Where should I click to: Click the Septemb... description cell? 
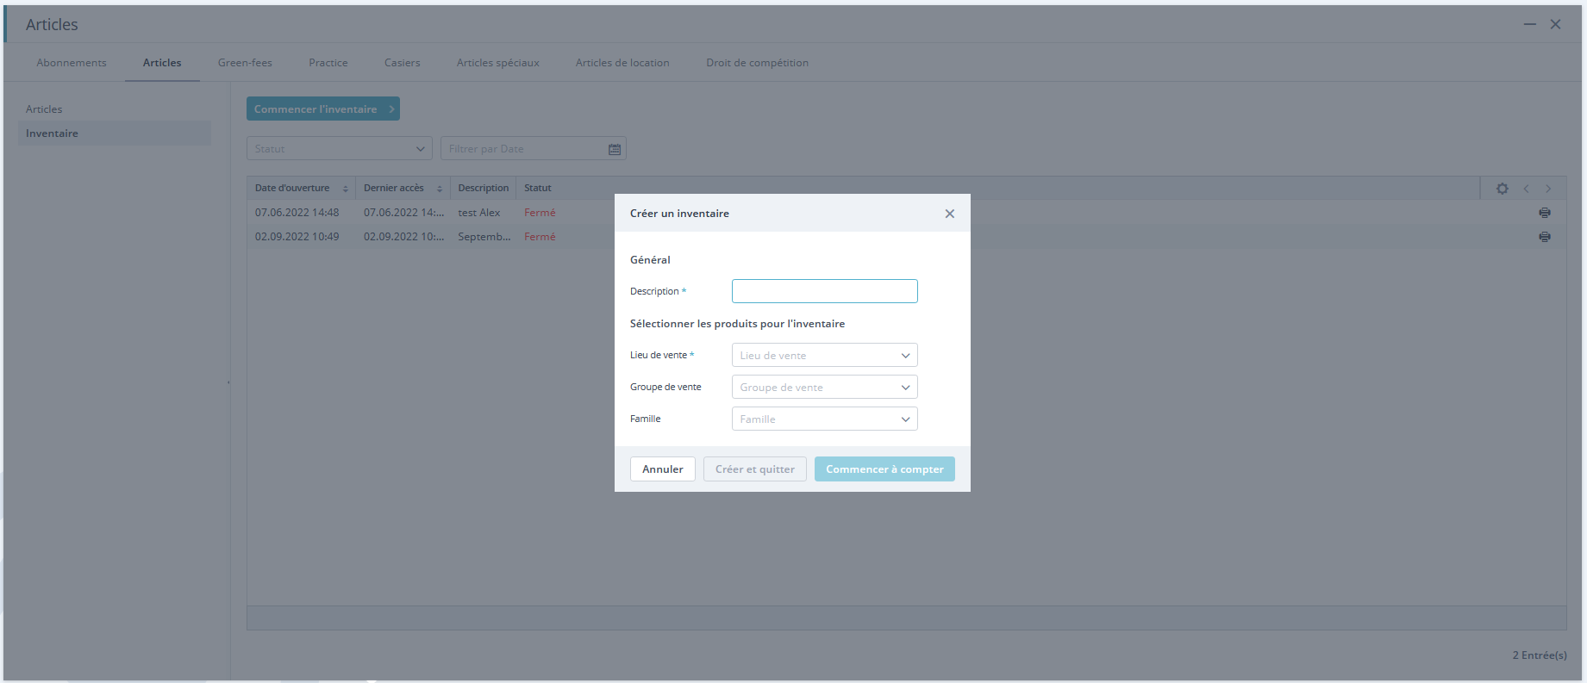coord(484,237)
